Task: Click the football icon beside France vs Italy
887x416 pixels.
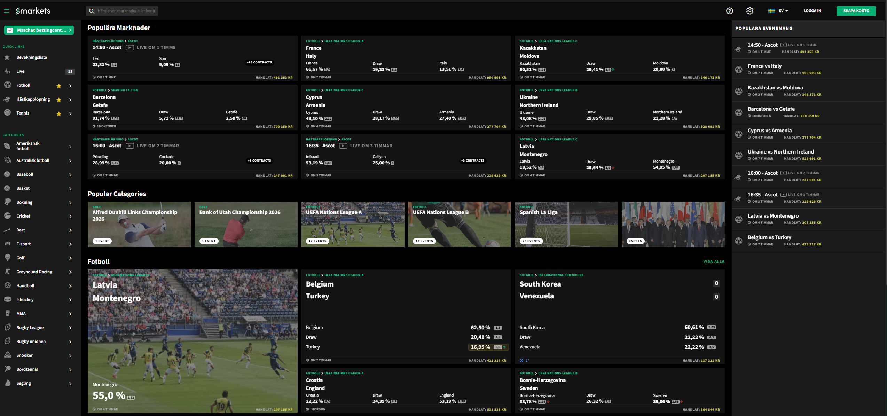Action: [x=739, y=70]
